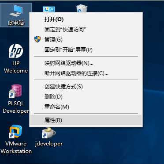Choose 固定到"快速访问" menu entry
Viewport: 164px width, 164px height.
point(86,30)
